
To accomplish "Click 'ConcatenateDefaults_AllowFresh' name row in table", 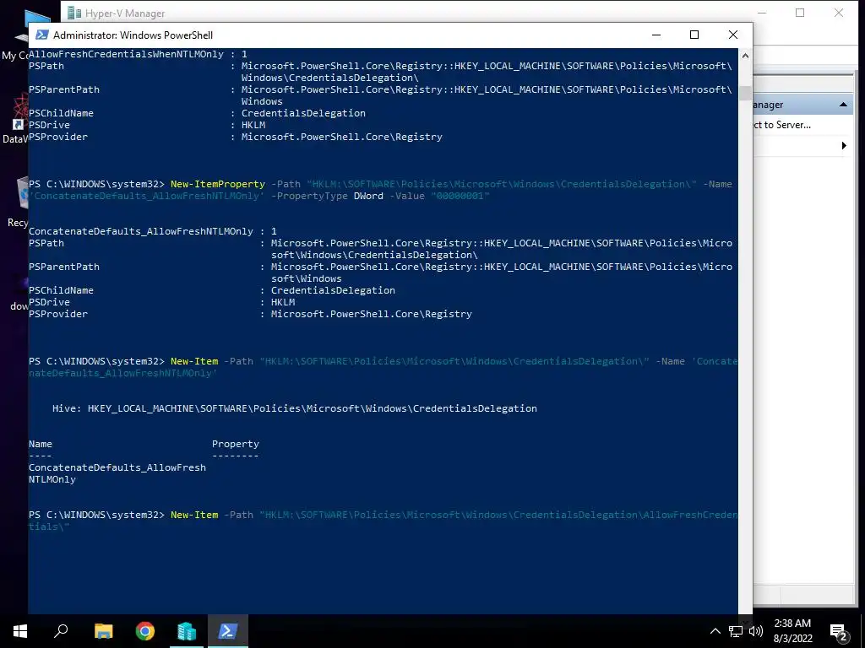I will 117,472.
